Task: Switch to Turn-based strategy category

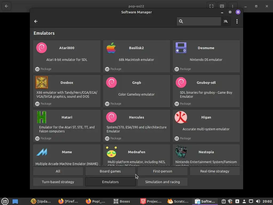Action: click(58, 182)
